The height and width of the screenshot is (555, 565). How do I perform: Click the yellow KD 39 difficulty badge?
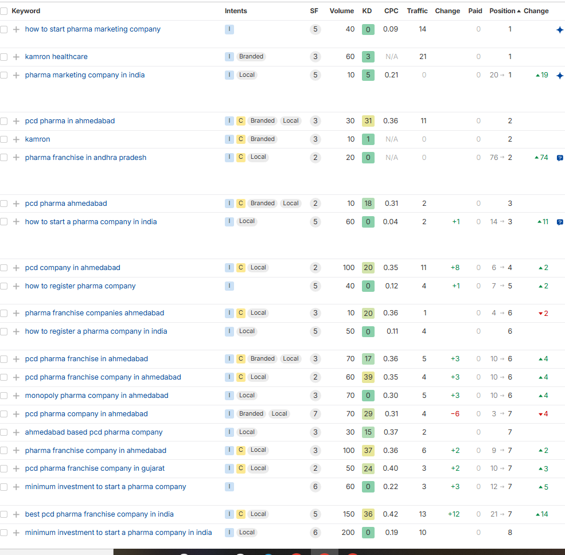tap(368, 377)
